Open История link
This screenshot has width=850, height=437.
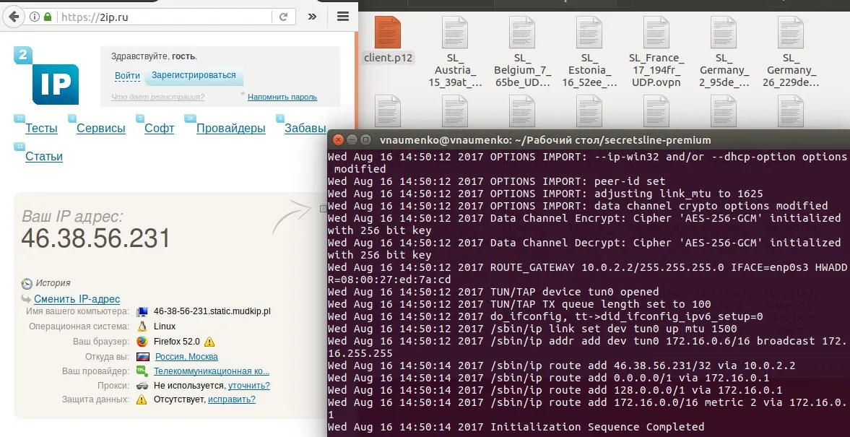click(53, 283)
